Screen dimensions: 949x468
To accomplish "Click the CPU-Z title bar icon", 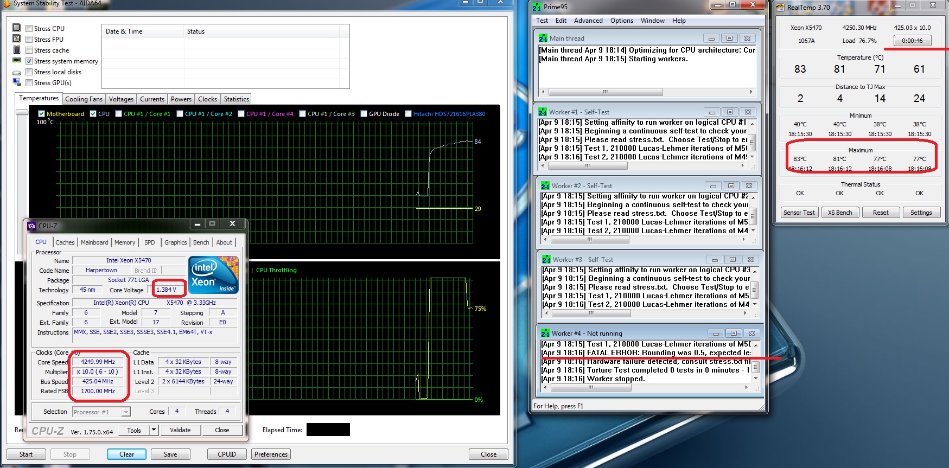I will click(31, 226).
